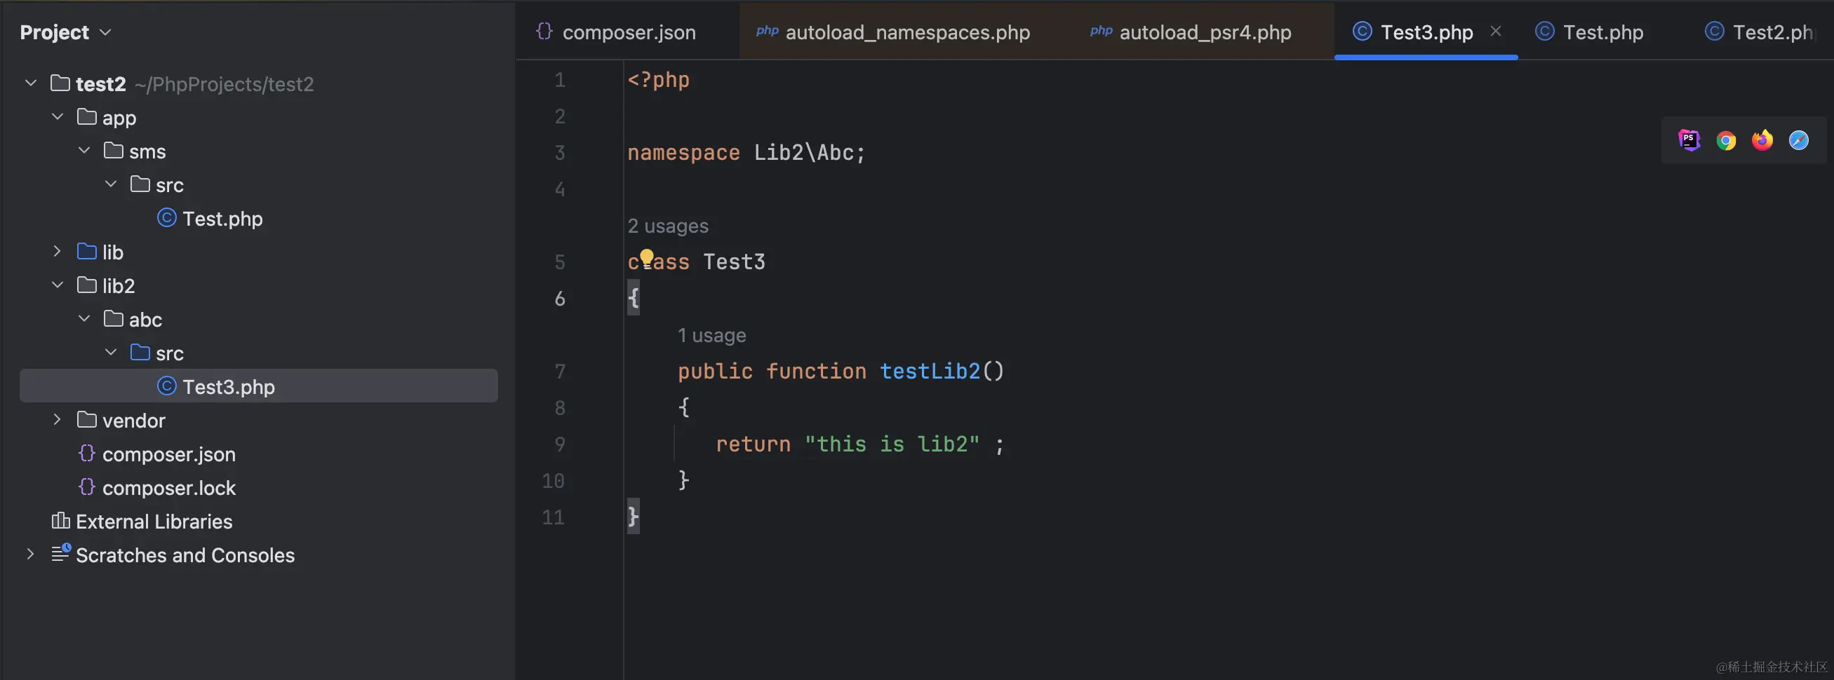Open the page in Chrome browser
Screen dimensions: 1834x680
(x=1726, y=140)
